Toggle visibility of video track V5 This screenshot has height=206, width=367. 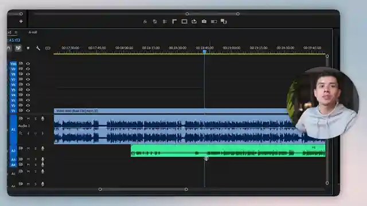pyautogui.click(x=28, y=90)
